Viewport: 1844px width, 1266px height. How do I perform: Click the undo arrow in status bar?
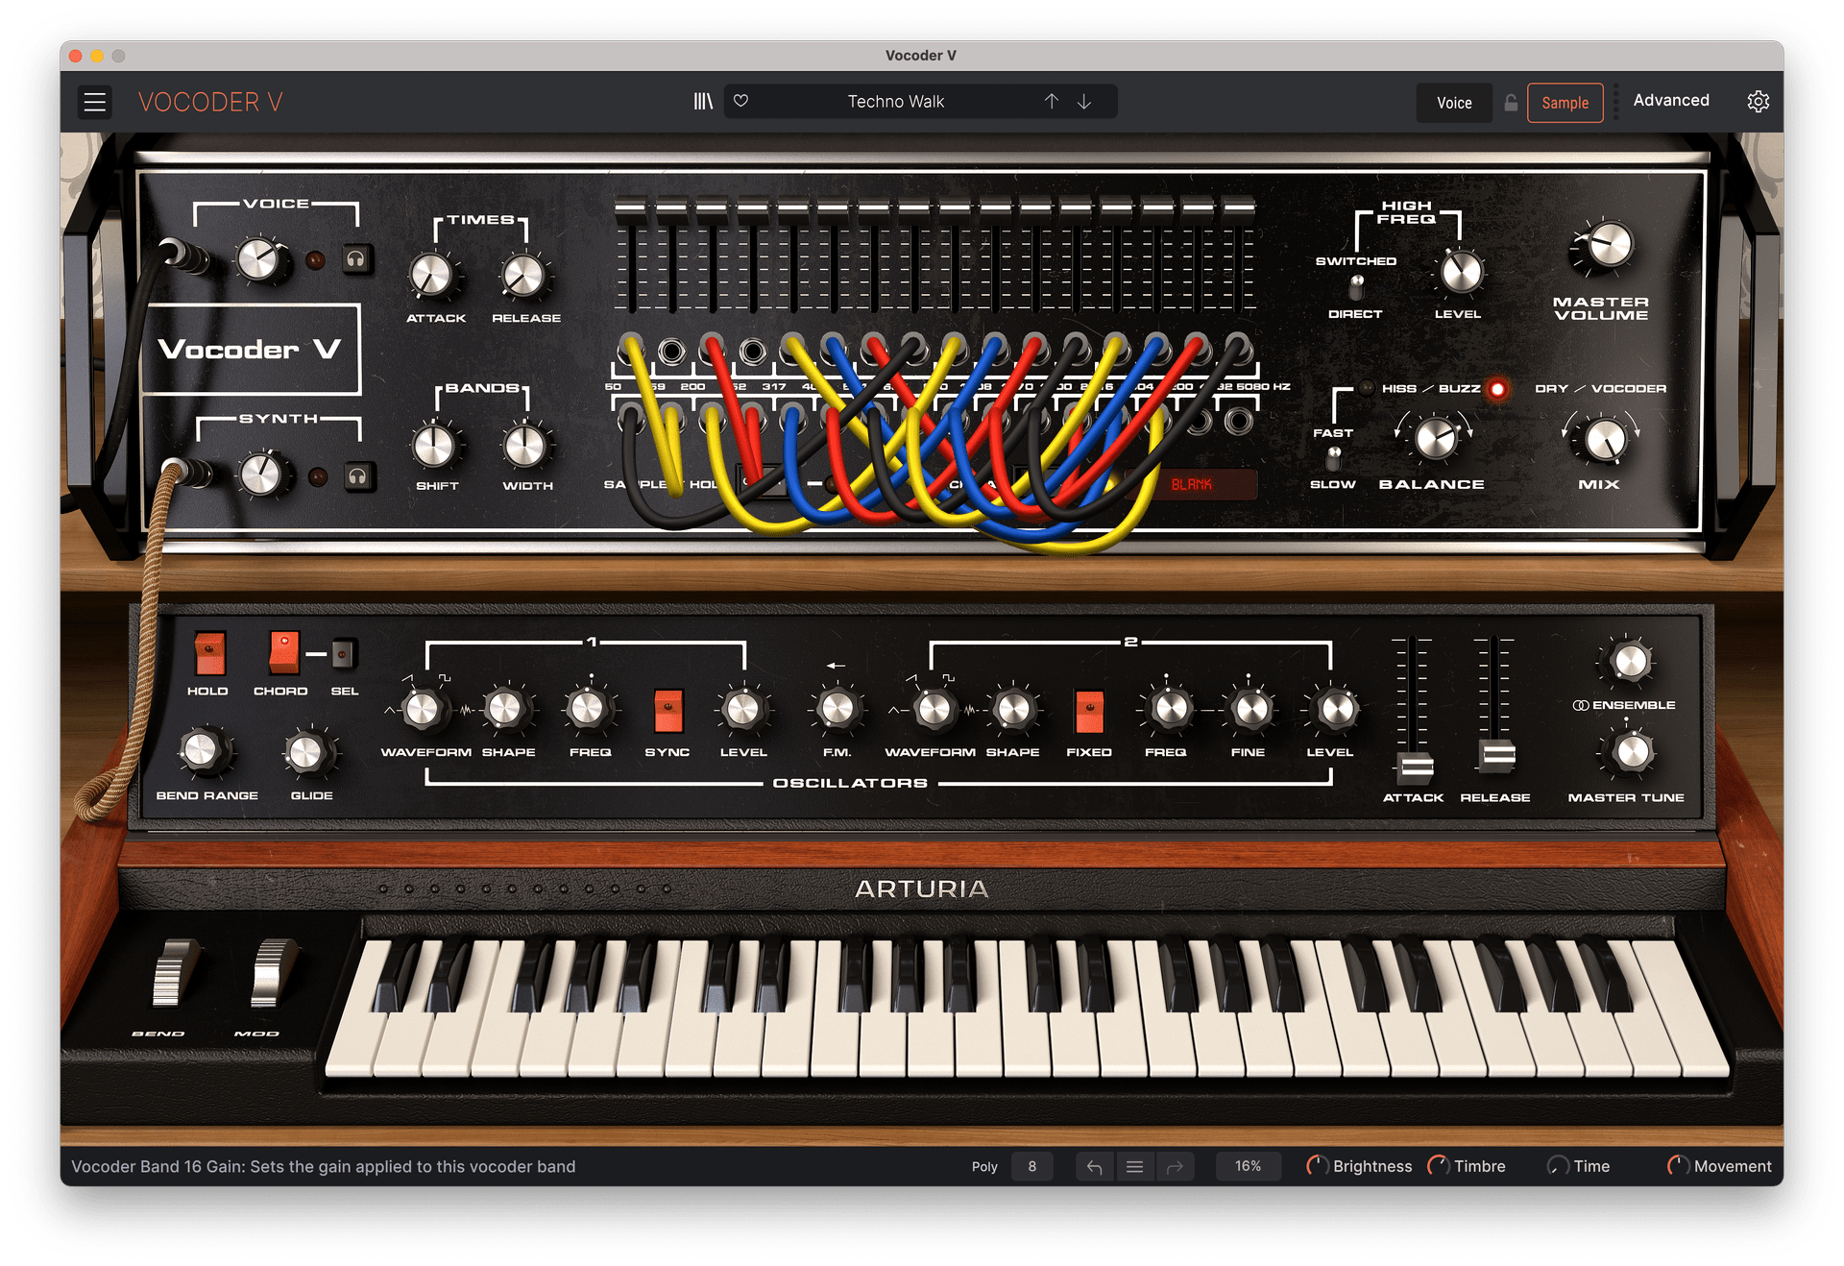coord(1095,1166)
